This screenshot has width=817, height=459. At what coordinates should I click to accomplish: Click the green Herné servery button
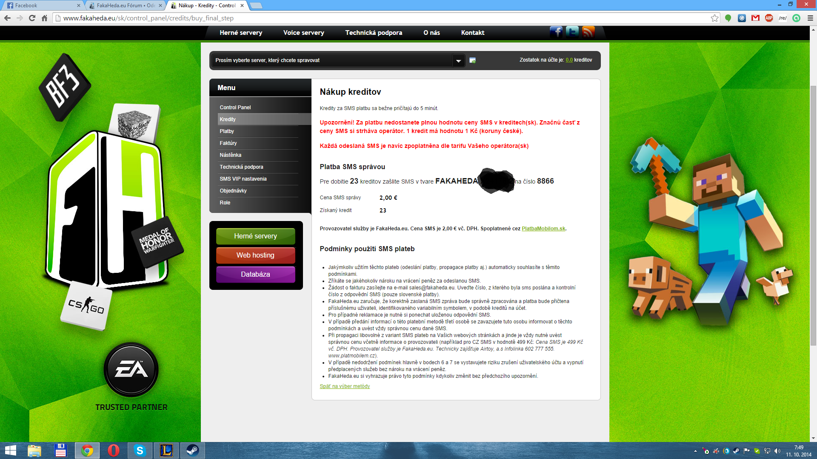coord(255,236)
